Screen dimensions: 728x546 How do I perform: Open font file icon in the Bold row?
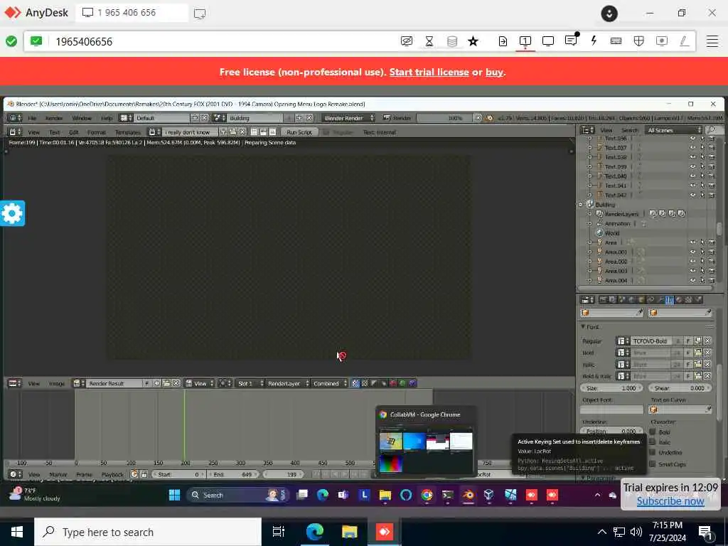698,353
